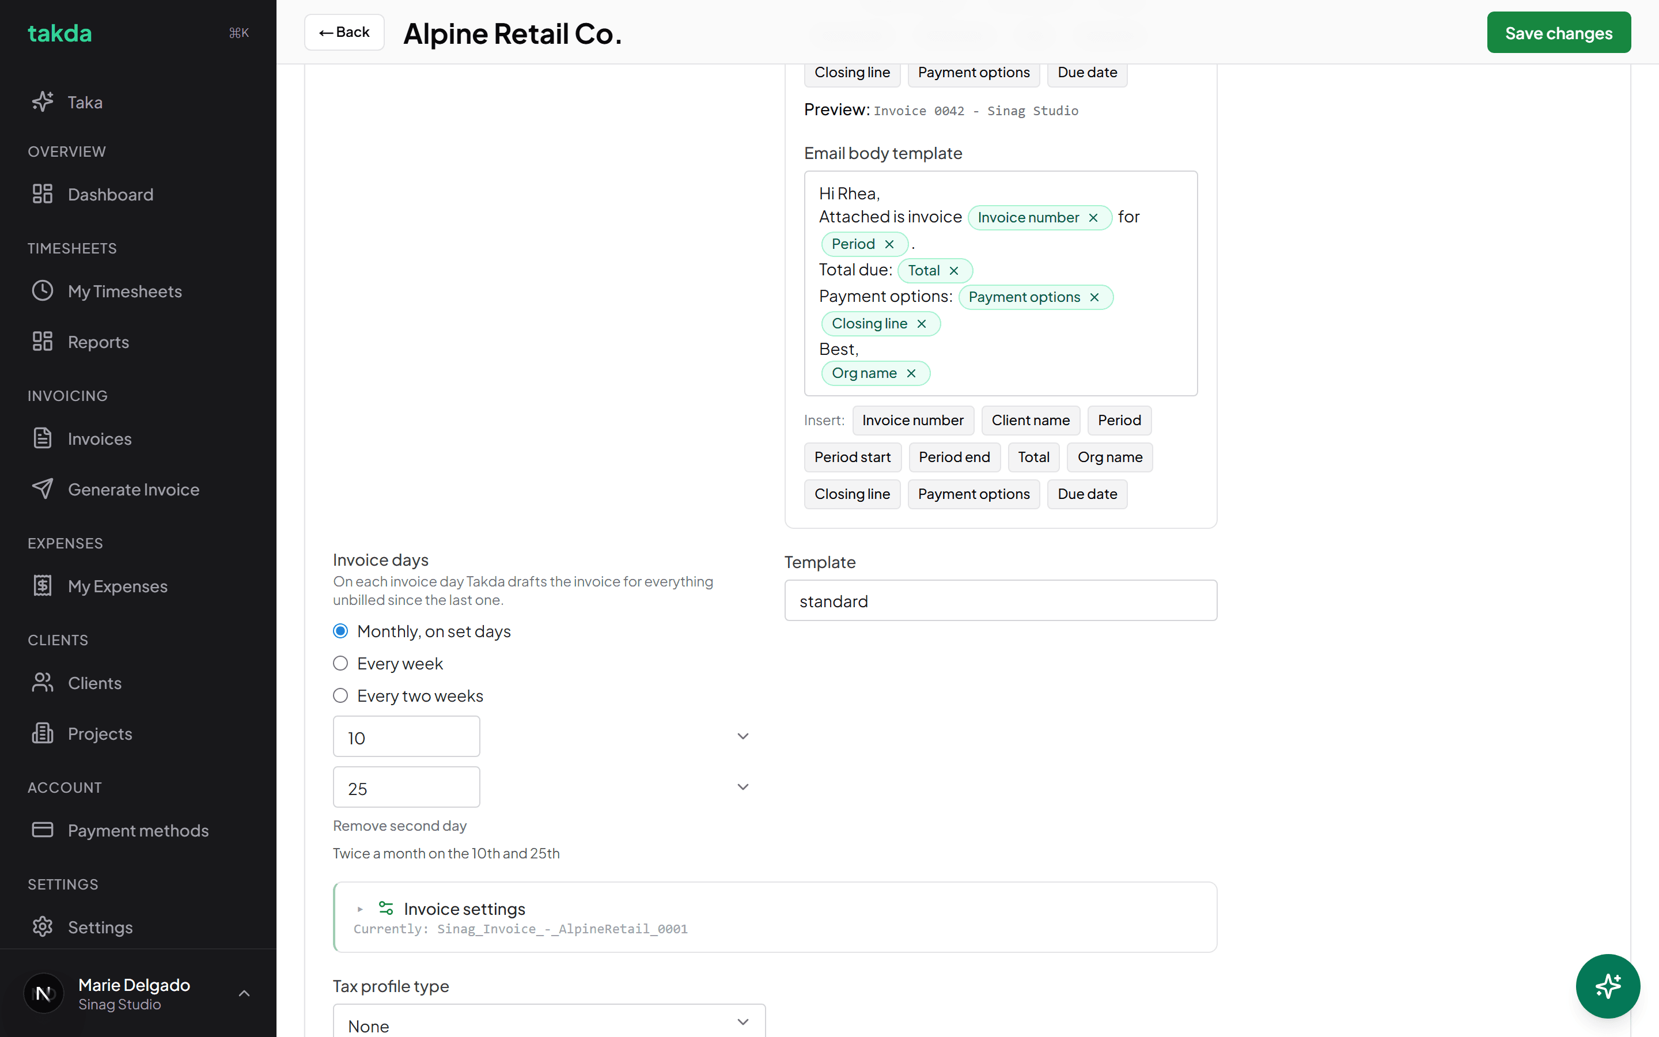
Task: Click inside the Email body template editor
Action: [1000, 283]
